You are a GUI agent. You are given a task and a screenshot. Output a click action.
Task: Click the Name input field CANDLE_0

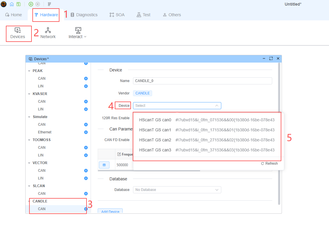(202, 81)
